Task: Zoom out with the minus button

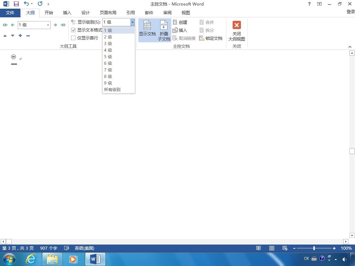Action: pos(294,248)
